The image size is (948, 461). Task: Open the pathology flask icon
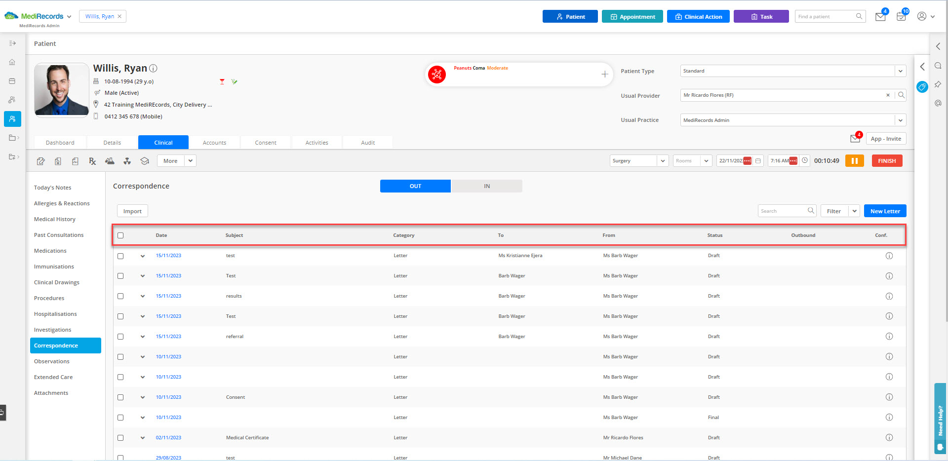click(110, 161)
